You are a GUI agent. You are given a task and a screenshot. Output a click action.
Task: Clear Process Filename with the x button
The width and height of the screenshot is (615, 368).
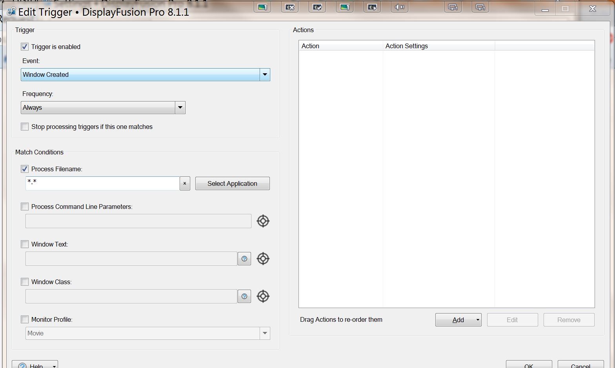[185, 183]
